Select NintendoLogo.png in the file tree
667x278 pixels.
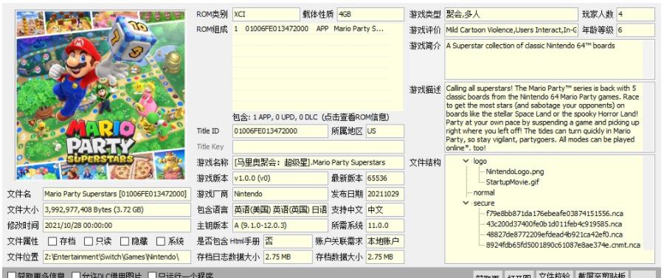[x=515, y=172]
